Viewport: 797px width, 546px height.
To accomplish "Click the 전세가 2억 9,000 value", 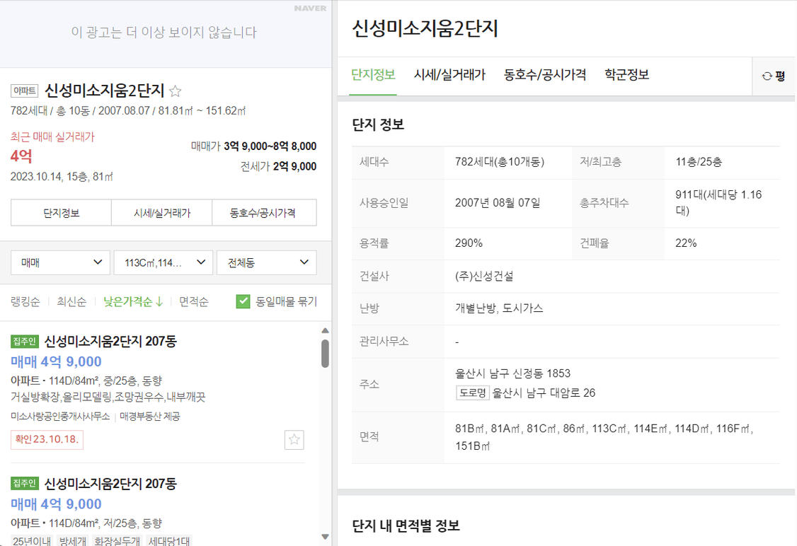I will click(279, 167).
